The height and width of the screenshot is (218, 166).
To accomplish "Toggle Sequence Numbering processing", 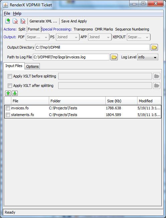I will 132,29.
